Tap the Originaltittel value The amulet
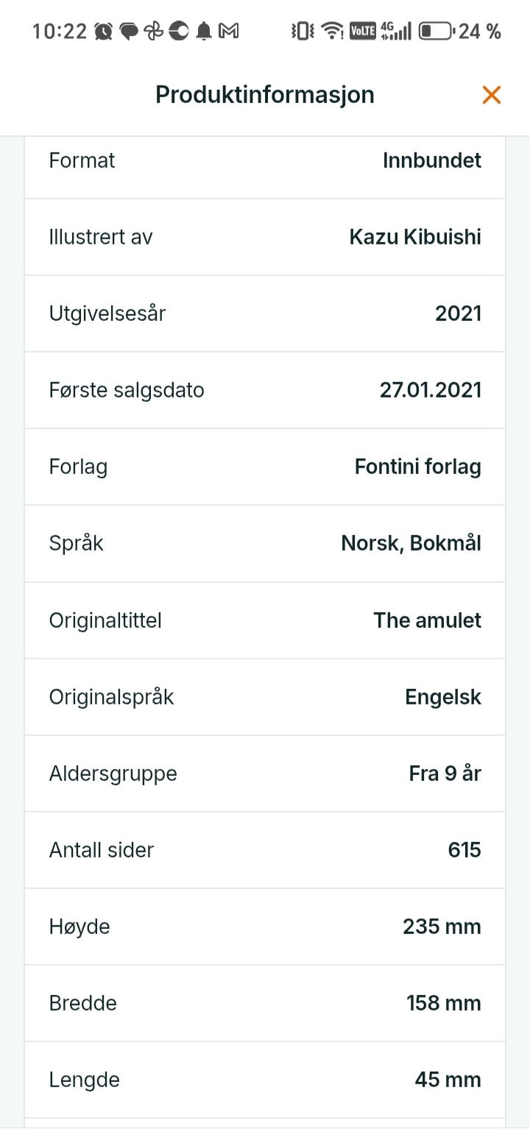Image resolution: width=530 pixels, height=1132 pixels. click(427, 620)
